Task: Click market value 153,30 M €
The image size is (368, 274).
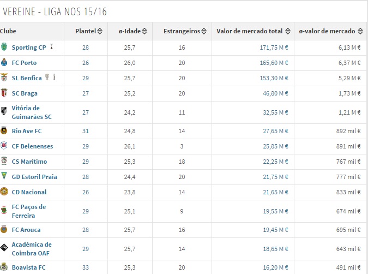Action: pos(274,78)
